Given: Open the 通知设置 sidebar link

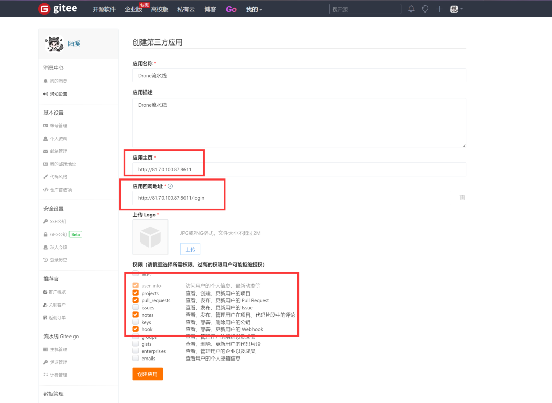Looking at the screenshot, I should (x=58, y=94).
